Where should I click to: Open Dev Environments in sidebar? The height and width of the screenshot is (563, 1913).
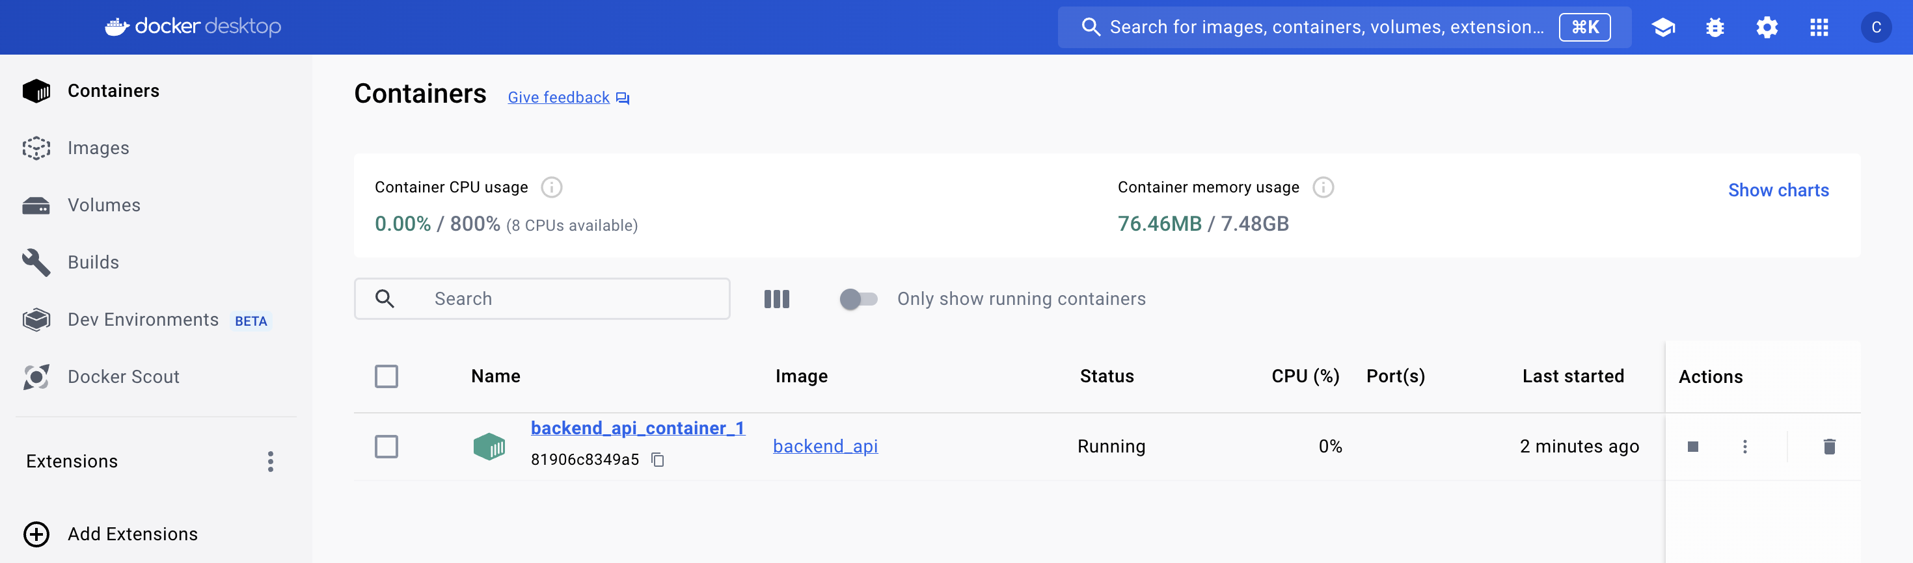coord(142,320)
